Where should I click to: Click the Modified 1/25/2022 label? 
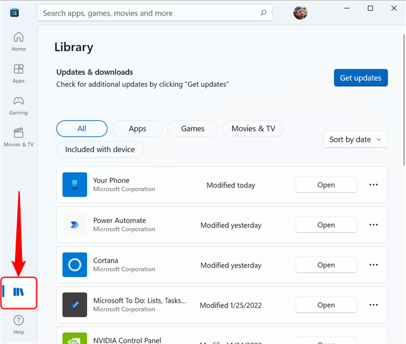pos(231,305)
